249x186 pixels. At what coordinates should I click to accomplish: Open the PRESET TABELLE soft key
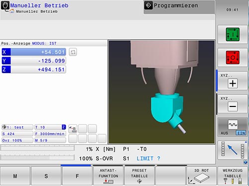(139, 176)
